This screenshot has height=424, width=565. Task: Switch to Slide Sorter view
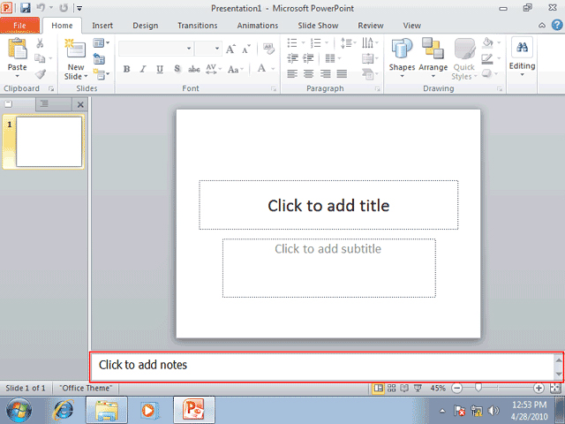(392, 388)
